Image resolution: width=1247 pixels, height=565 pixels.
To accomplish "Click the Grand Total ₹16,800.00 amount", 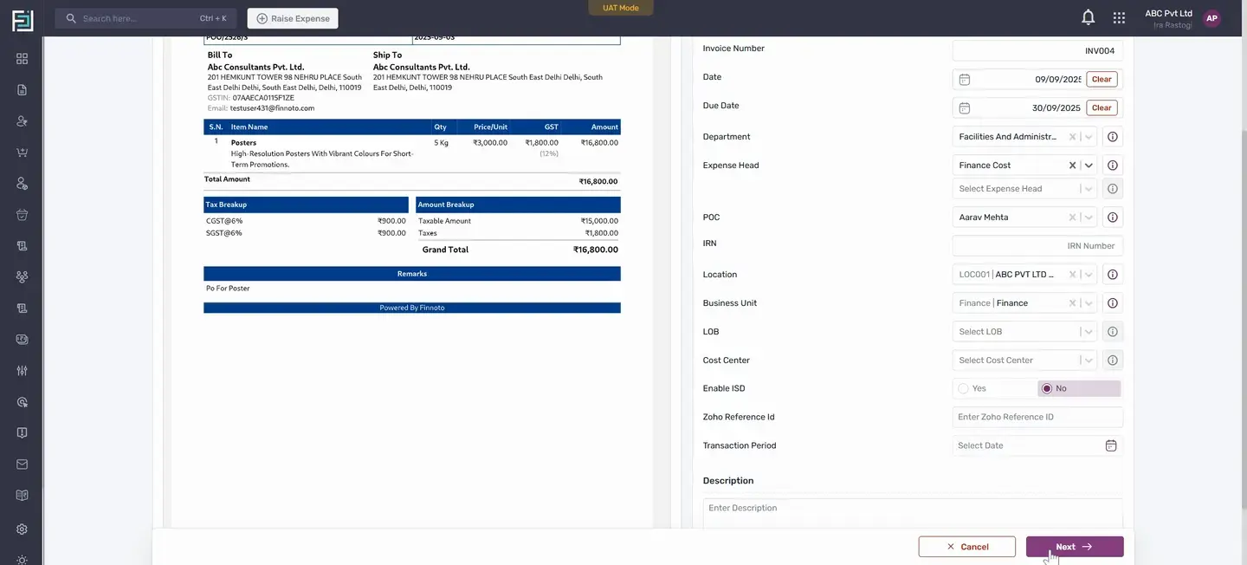I will (596, 250).
